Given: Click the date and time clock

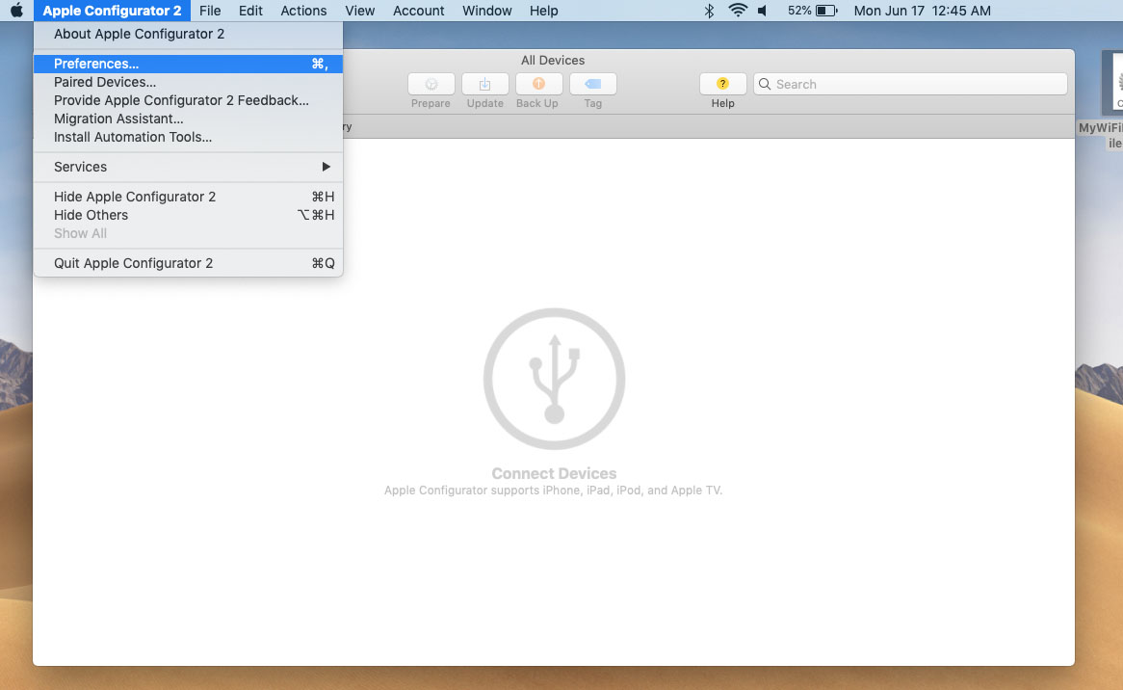Looking at the screenshot, I should tap(923, 11).
